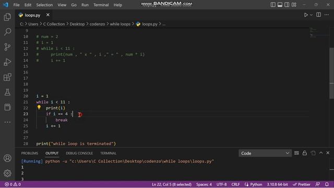Open the Terminal menu
Screen dimensions: 334x188
click(x=101, y=5)
